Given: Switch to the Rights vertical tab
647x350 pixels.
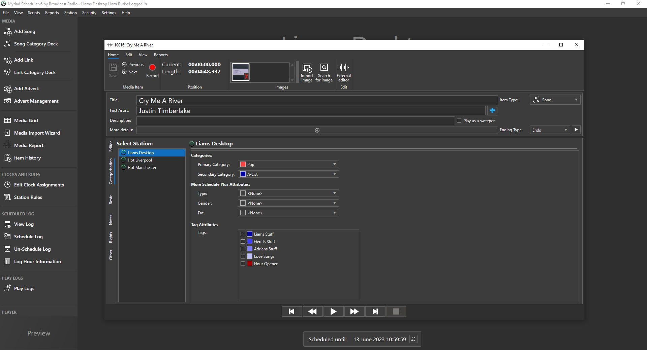Looking at the screenshot, I should (111, 237).
